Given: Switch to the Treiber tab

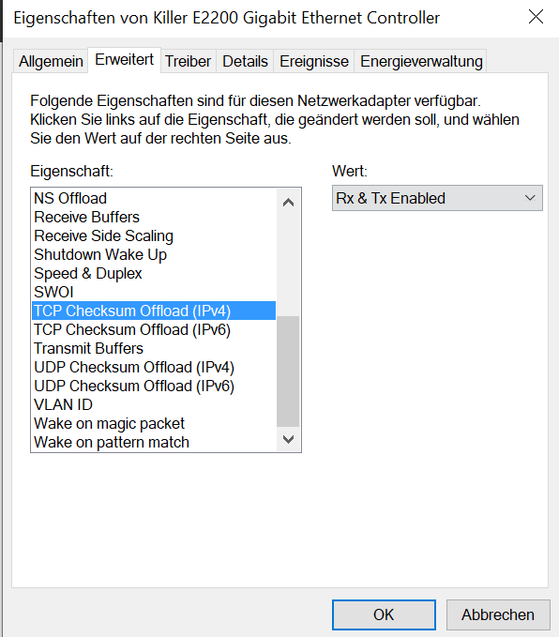Looking at the screenshot, I should coord(188,61).
